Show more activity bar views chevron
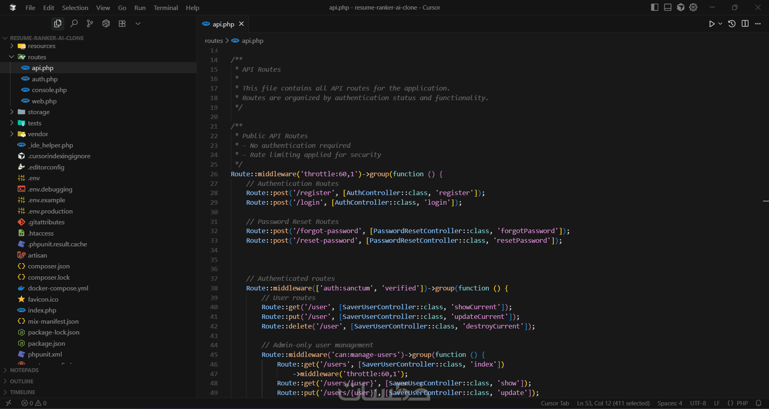 (138, 24)
